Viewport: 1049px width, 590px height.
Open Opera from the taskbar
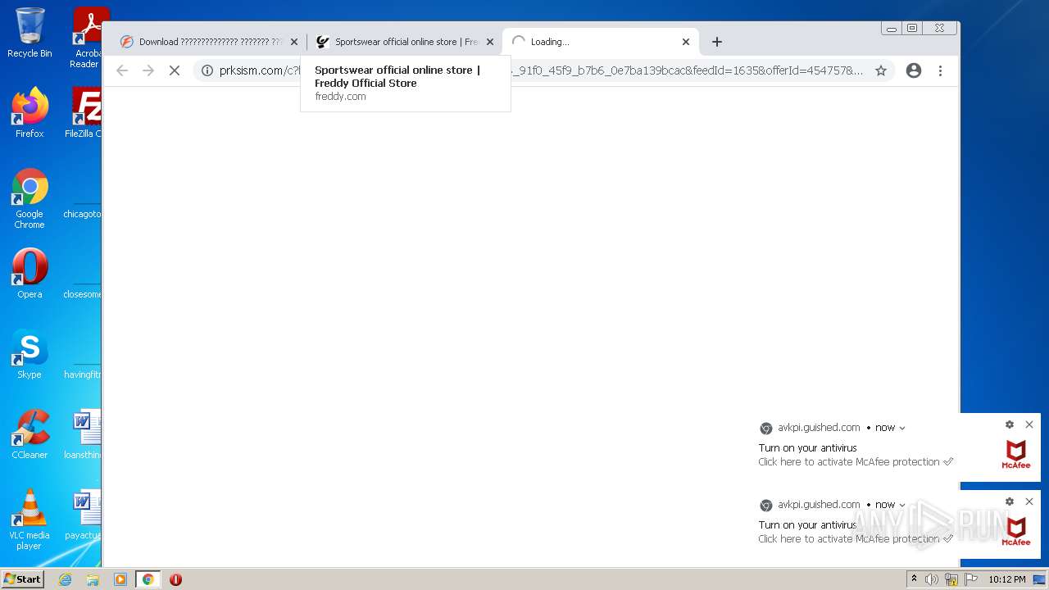click(x=175, y=579)
